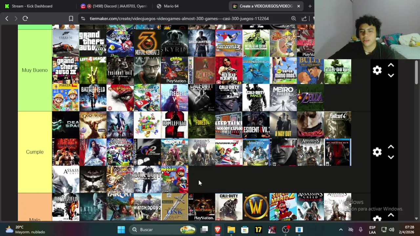Open File Explorer from taskbar
This screenshot has height=236, width=420.
pos(231,230)
